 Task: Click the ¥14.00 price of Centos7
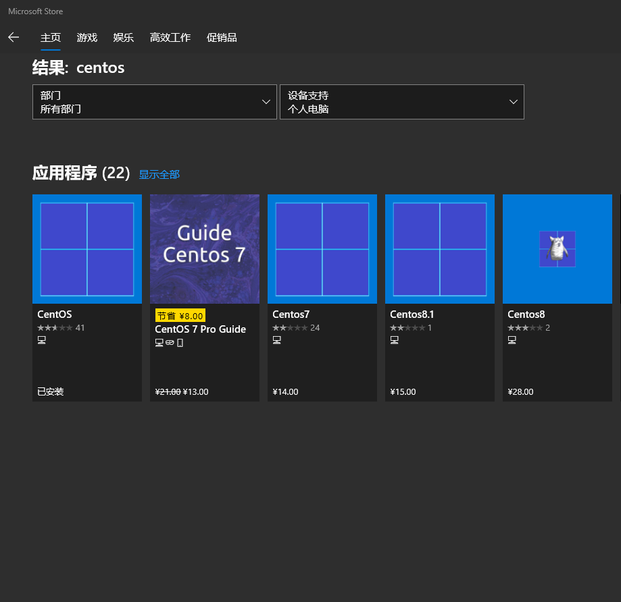286,392
